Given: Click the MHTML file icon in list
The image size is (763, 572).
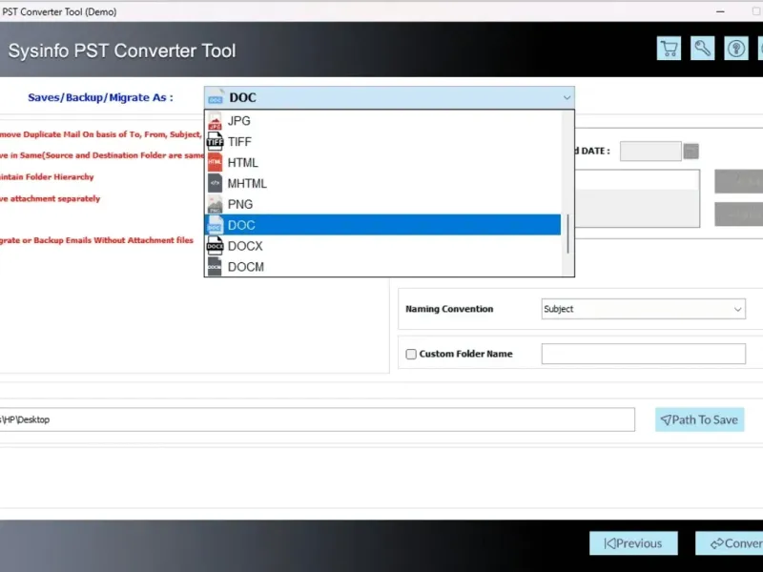Looking at the screenshot, I should pyautogui.click(x=215, y=183).
